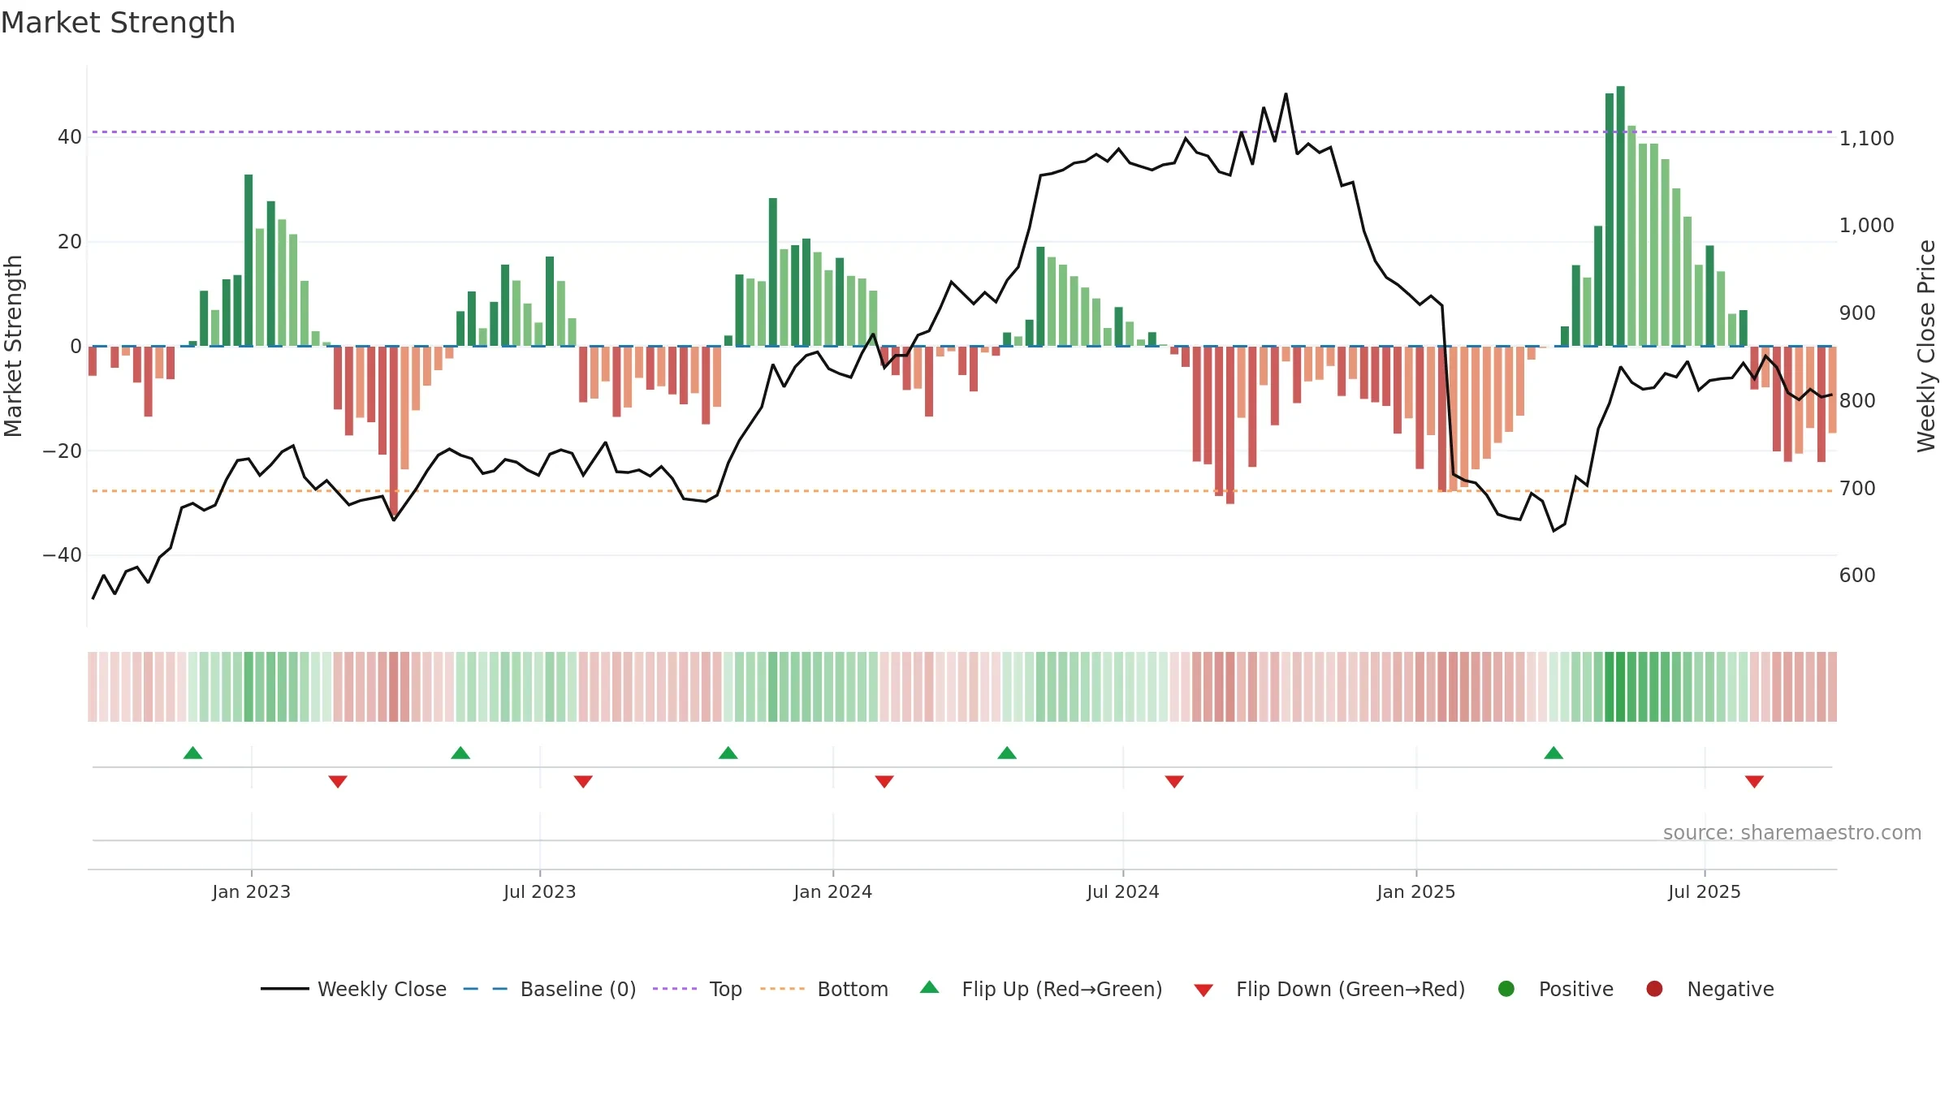Click the Jul 2024 axis label
The image size is (1949, 1096).
[x=1123, y=891]
